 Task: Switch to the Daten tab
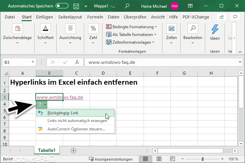(x=114, y=17)
